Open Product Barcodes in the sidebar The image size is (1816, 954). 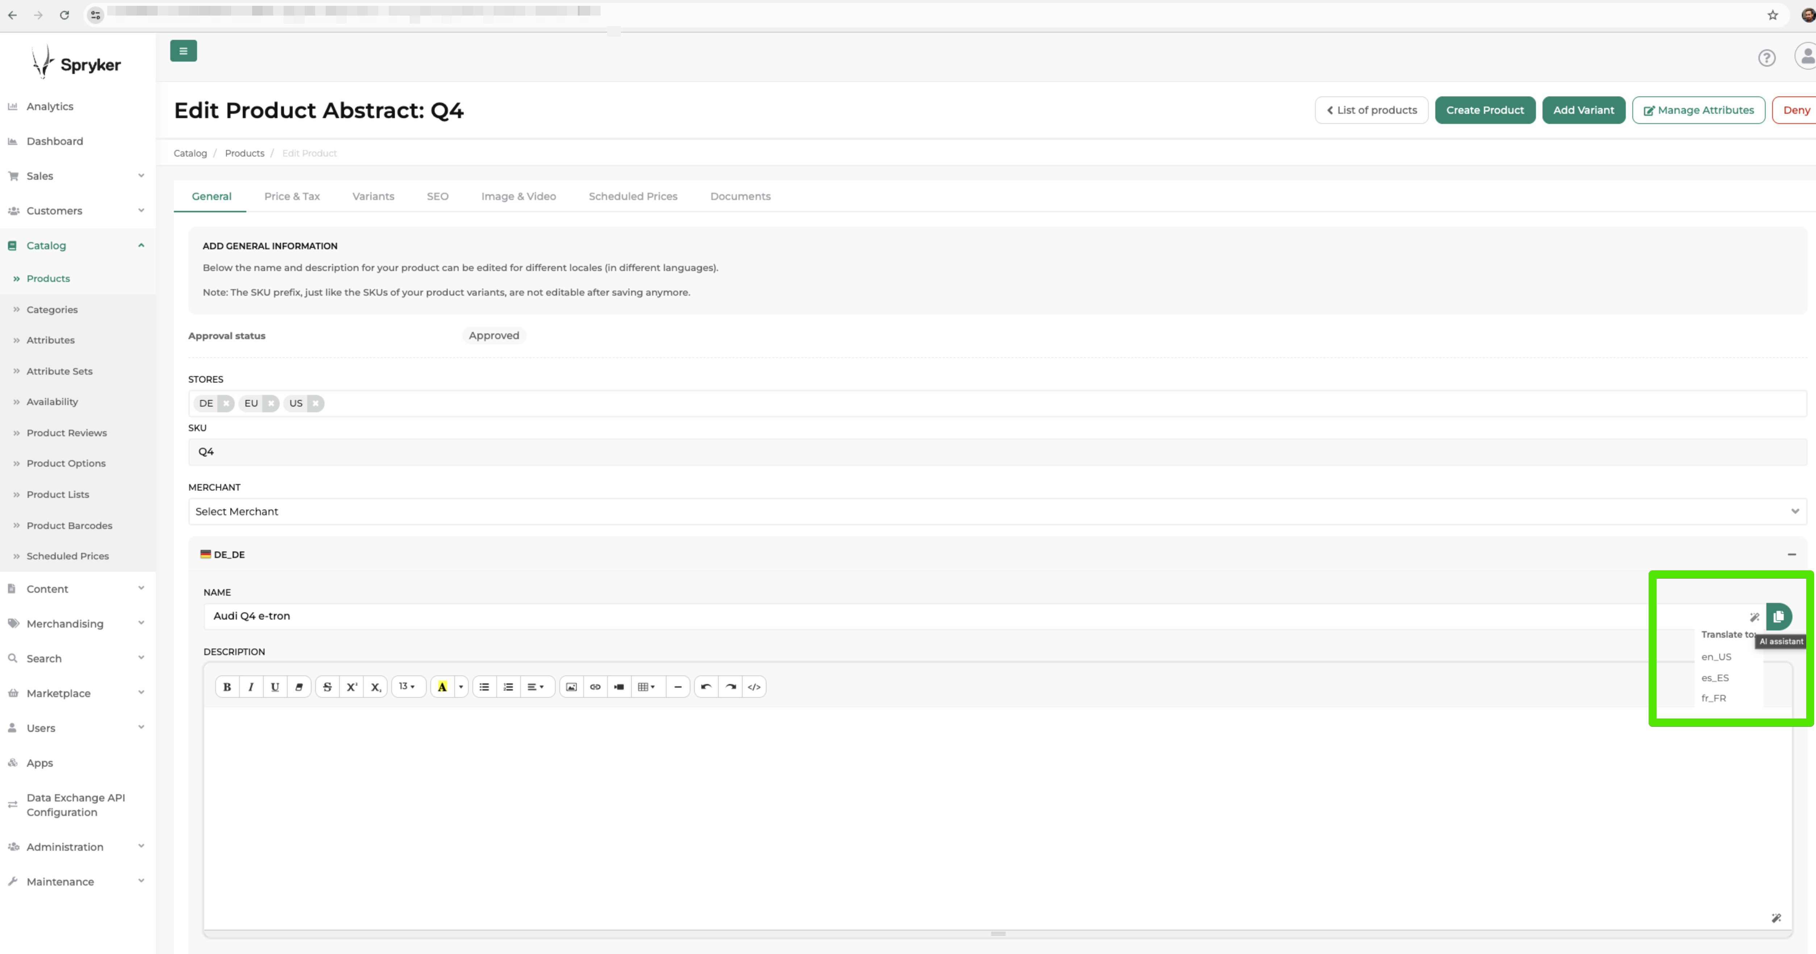(x=69, y=525)
